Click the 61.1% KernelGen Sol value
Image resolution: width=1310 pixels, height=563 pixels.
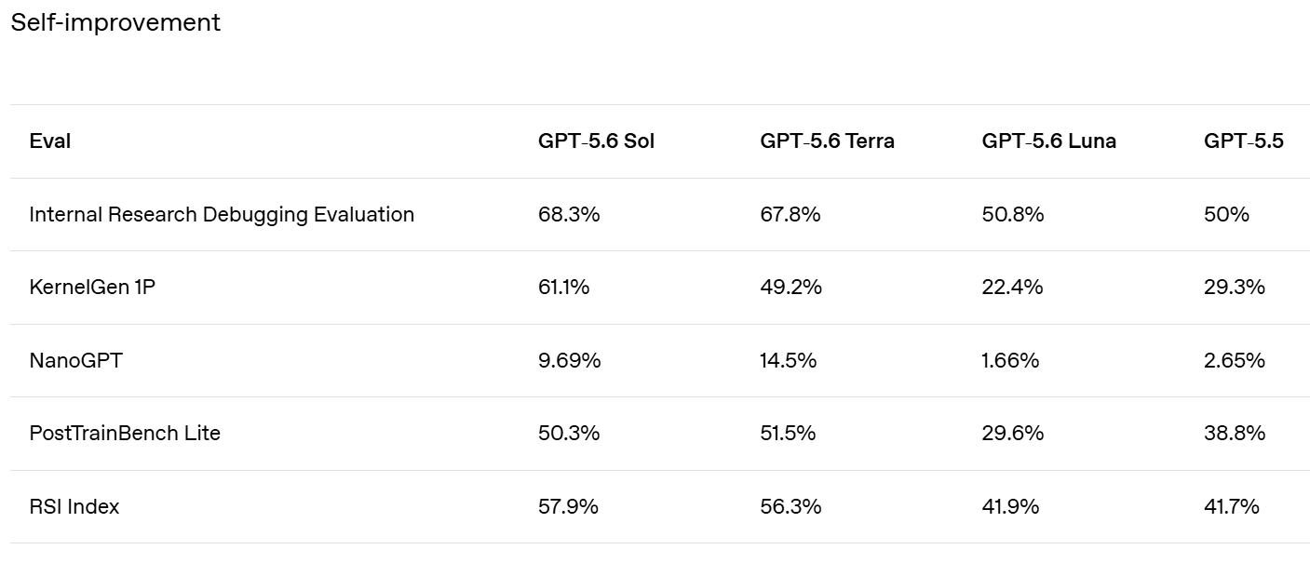563,288
